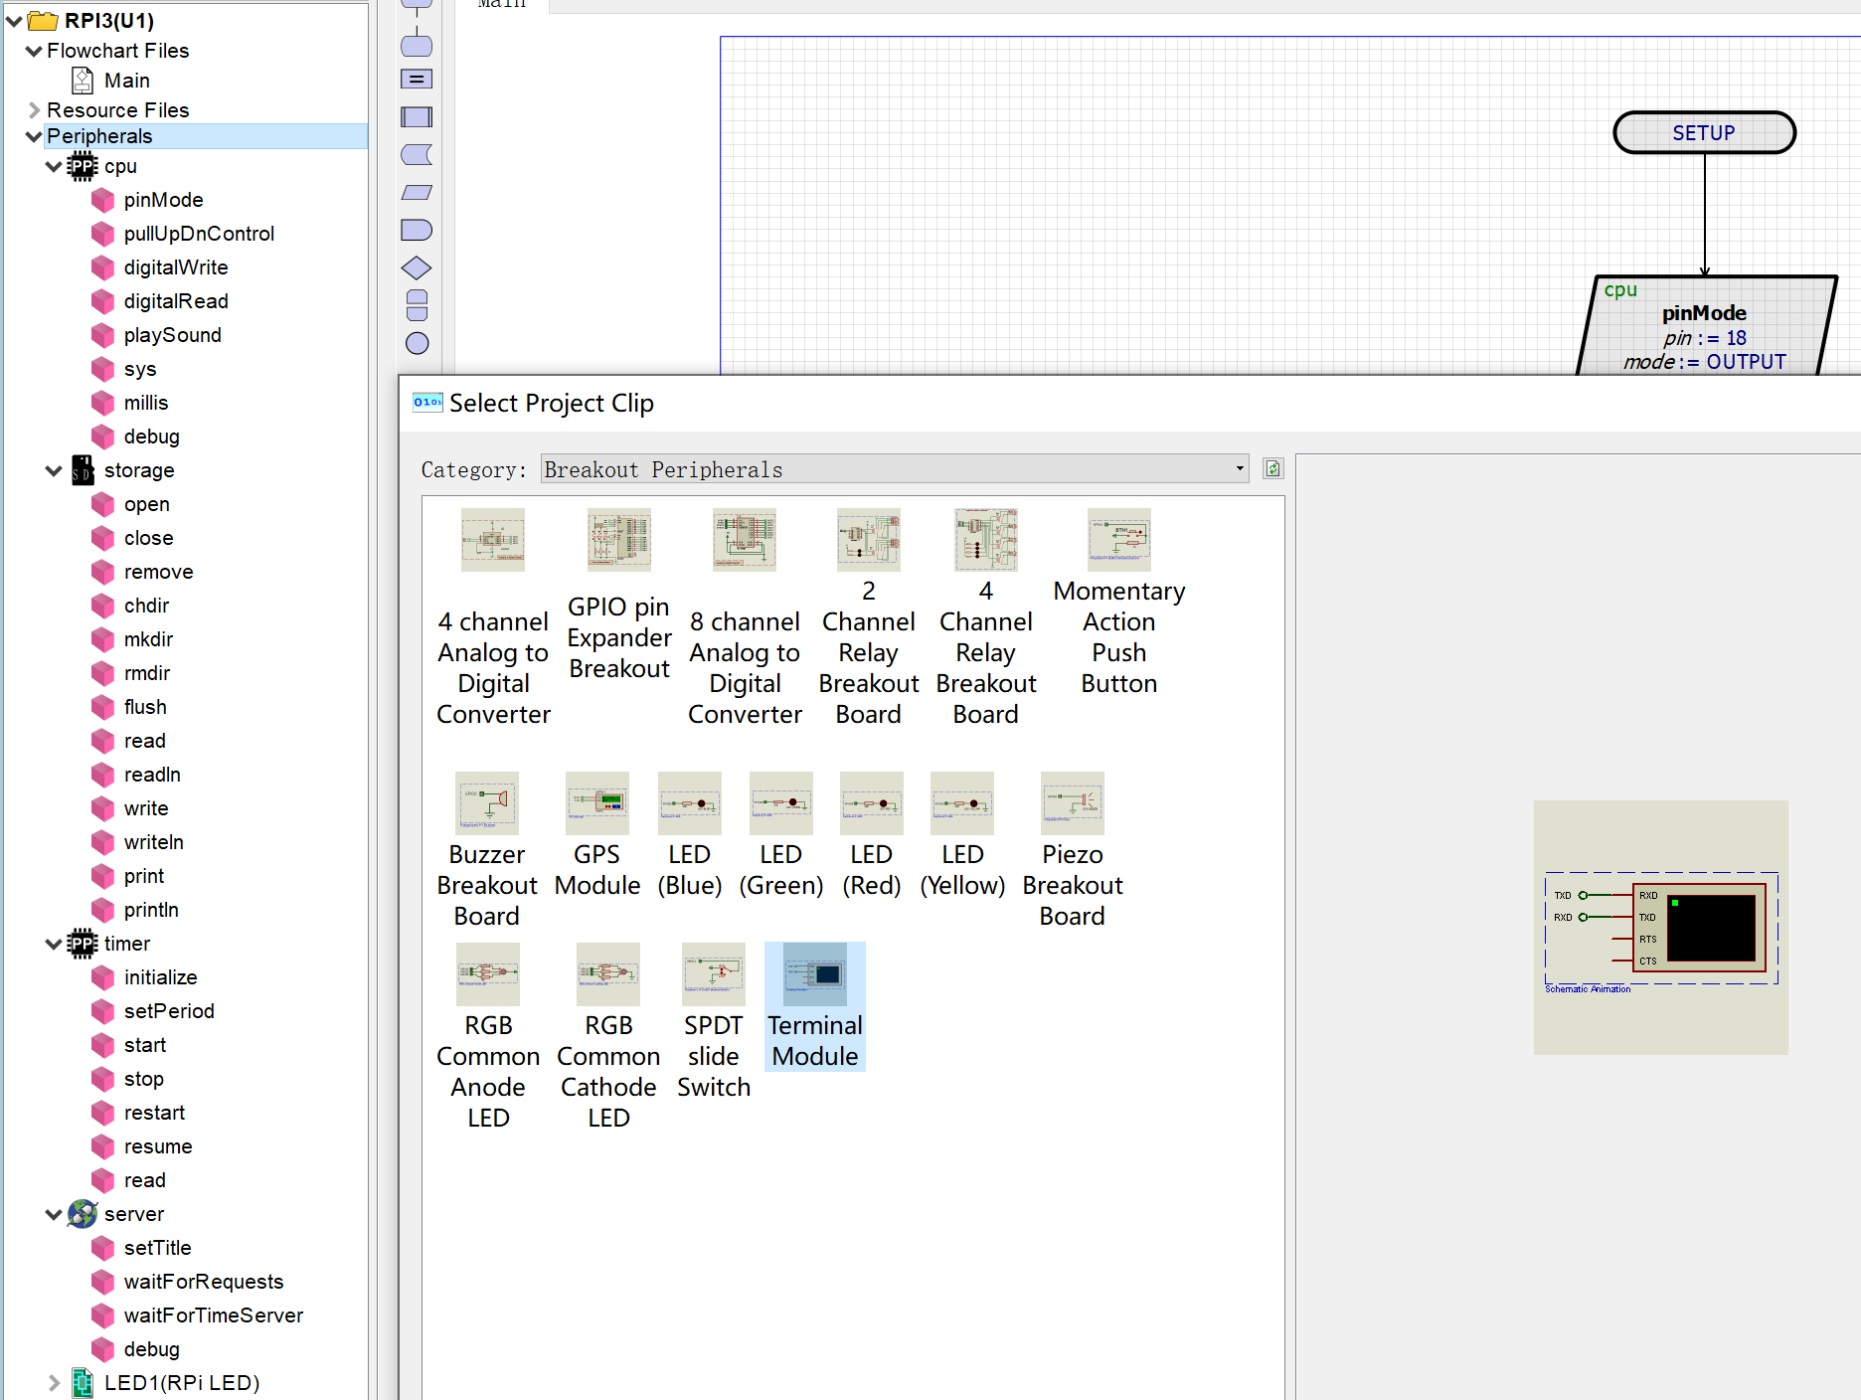Select the mkdir method
The image size is (1861, 1400).
(x=148, y=639)
